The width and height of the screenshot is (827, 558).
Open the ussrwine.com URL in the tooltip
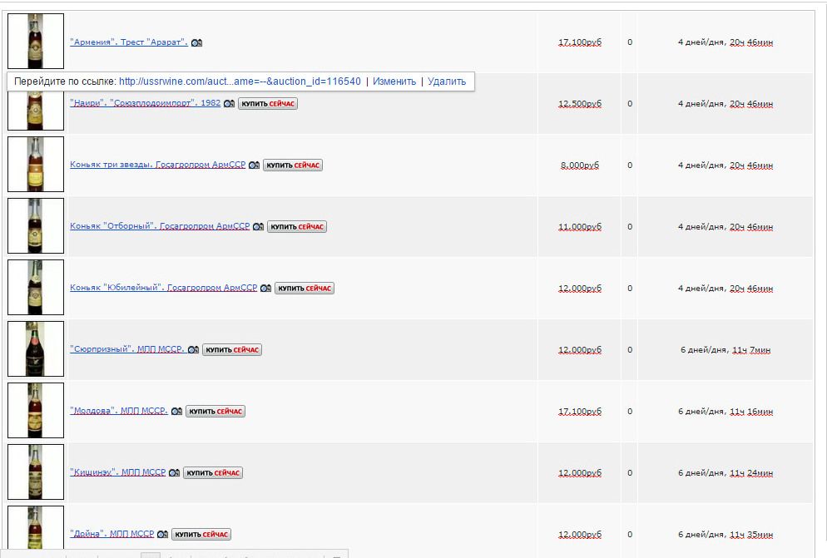(240, 81)
